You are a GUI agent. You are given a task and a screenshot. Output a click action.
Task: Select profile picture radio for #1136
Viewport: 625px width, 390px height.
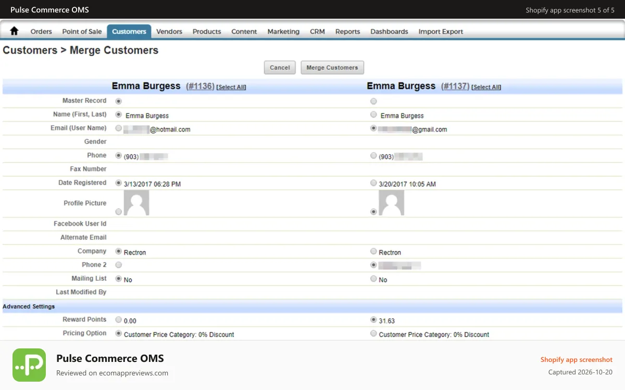click(119, 212)
